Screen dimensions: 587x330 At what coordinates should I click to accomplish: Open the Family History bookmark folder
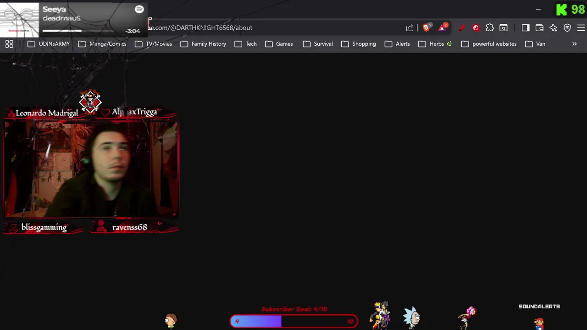(x=203, y=44)
